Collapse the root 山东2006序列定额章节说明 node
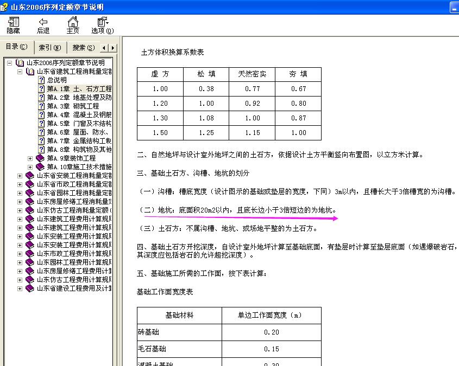 pyautogui.click(x=10, y=63)
